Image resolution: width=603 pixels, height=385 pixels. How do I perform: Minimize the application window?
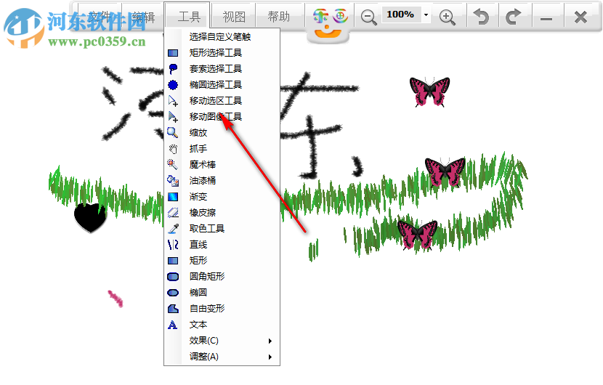pos(546,17)
